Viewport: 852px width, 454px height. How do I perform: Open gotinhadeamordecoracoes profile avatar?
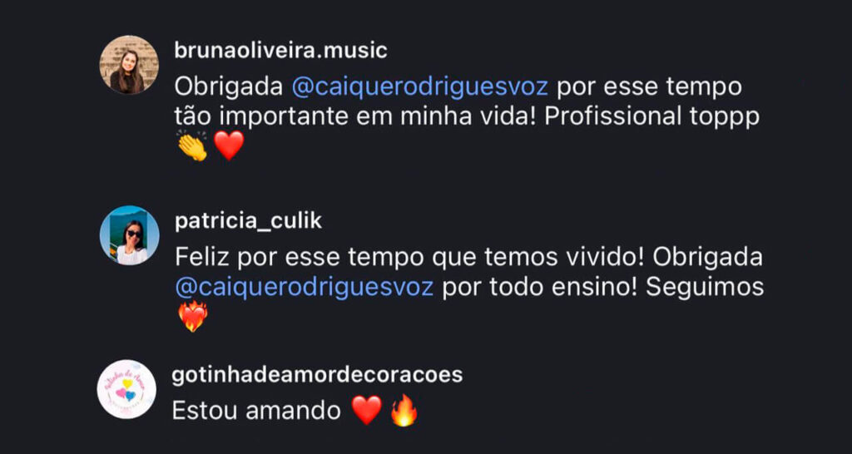pyautogui.click(x=126, y=389)
